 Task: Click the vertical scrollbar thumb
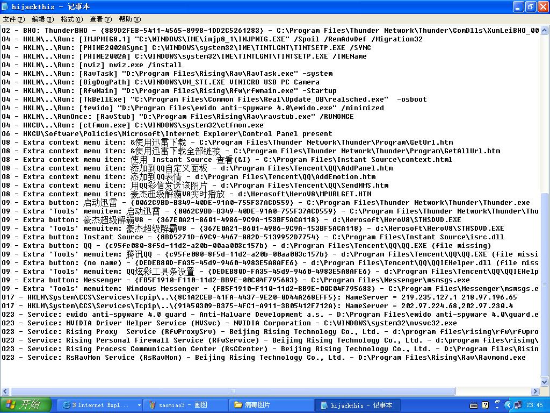pos(545,284)
